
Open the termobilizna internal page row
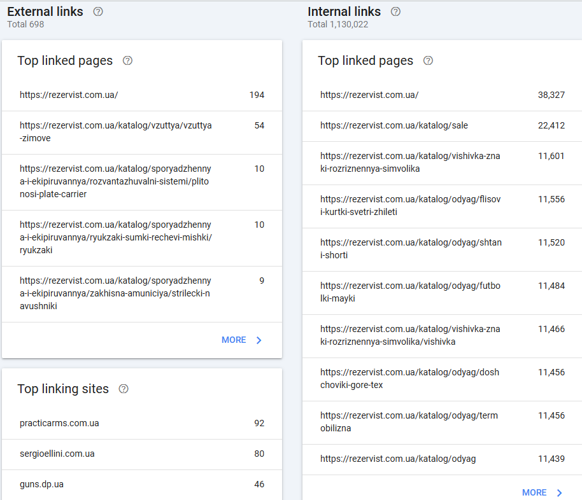[442, 422]
